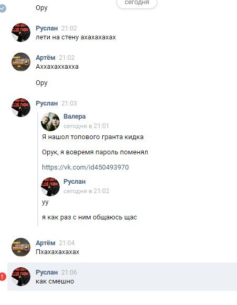Click the name Руслан at 21:03
Image resolution: width=237 pixels, height=305 pixels.
(47, 103)
